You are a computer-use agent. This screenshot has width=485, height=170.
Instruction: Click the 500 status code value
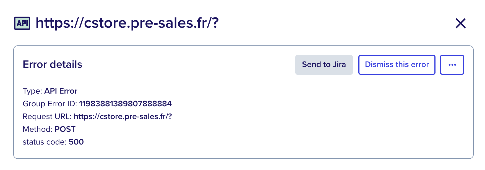click(x=76, y=142)
